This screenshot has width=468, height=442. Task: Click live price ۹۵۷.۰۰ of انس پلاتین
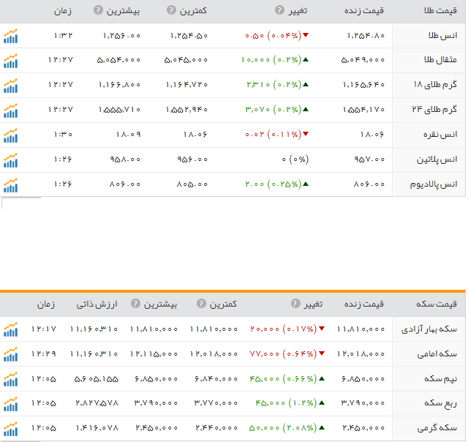click(x=369, y=160)
